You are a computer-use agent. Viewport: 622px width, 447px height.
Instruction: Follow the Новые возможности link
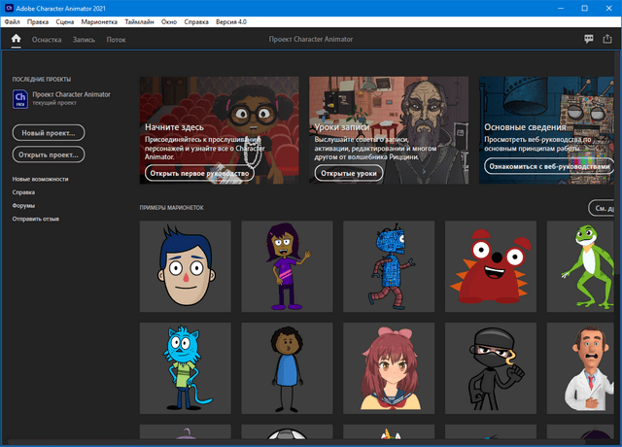pyautogui.click(x=40, y=179)
